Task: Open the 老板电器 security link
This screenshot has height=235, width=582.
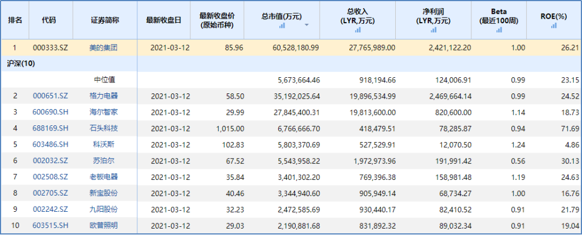Action: click(x=105, y=178)
